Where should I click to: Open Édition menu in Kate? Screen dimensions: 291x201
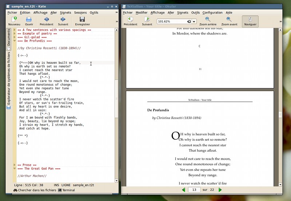(x=25, y=13)
